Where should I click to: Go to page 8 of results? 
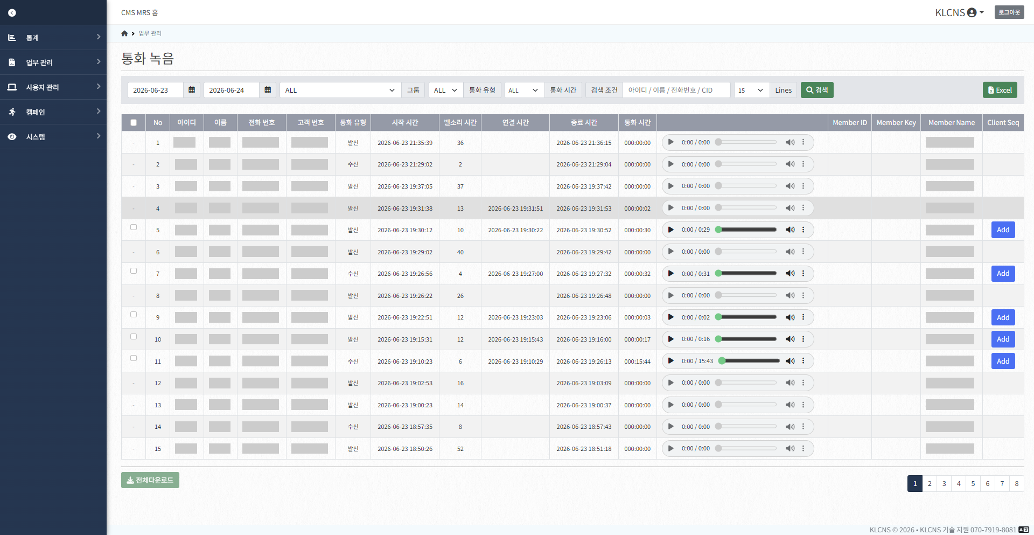tap(1017, 483)
